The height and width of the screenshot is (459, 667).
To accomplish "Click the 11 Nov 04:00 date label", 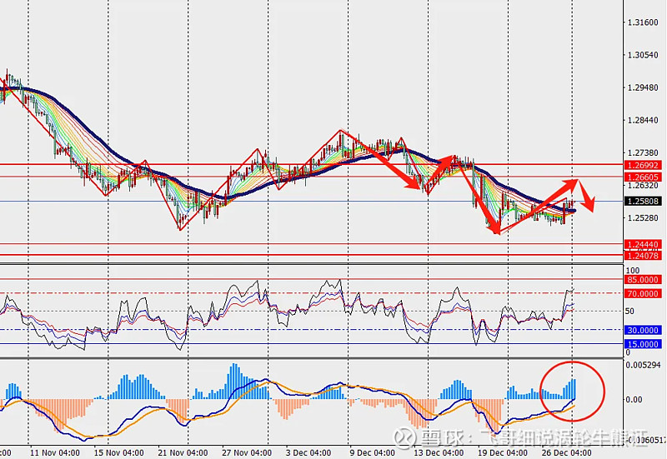I will [55, 452].
